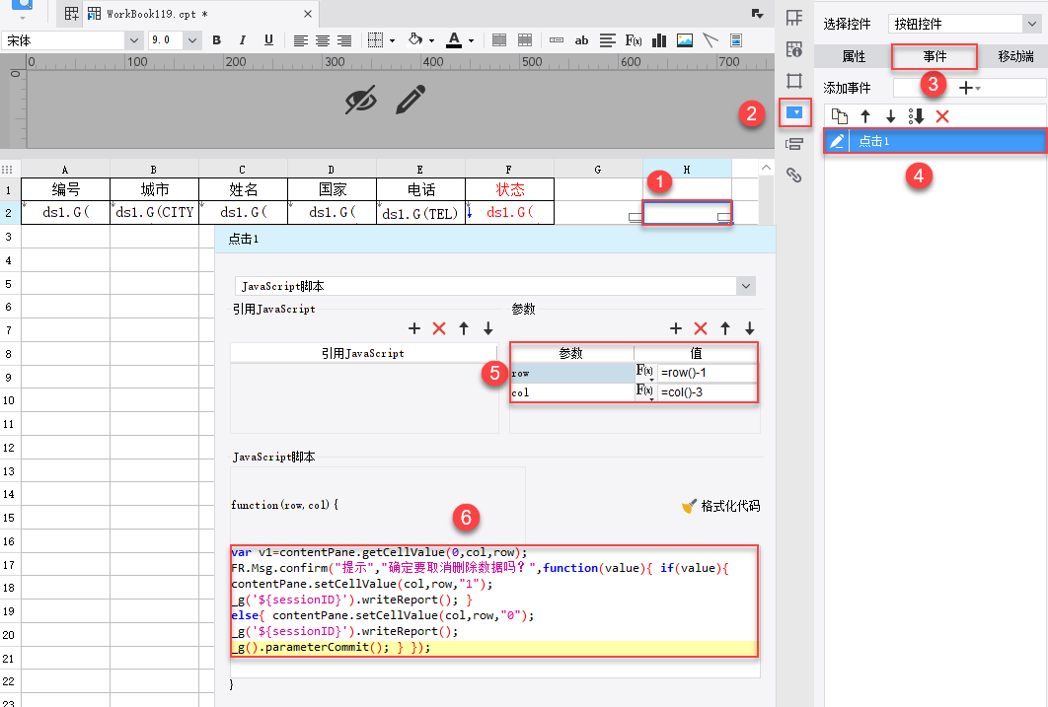This screenshot has height=707, width=1048.
Task: Open the 添加事件 plus dropdown
Action: click(970, 88)
